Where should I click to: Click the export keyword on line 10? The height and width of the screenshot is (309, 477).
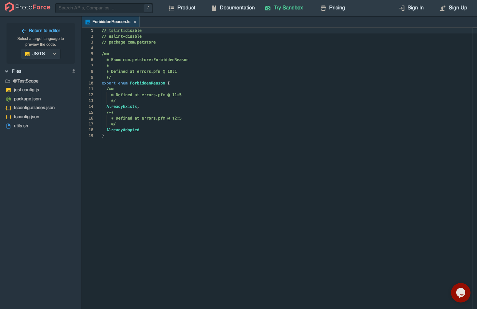click(x=109, y=83)
